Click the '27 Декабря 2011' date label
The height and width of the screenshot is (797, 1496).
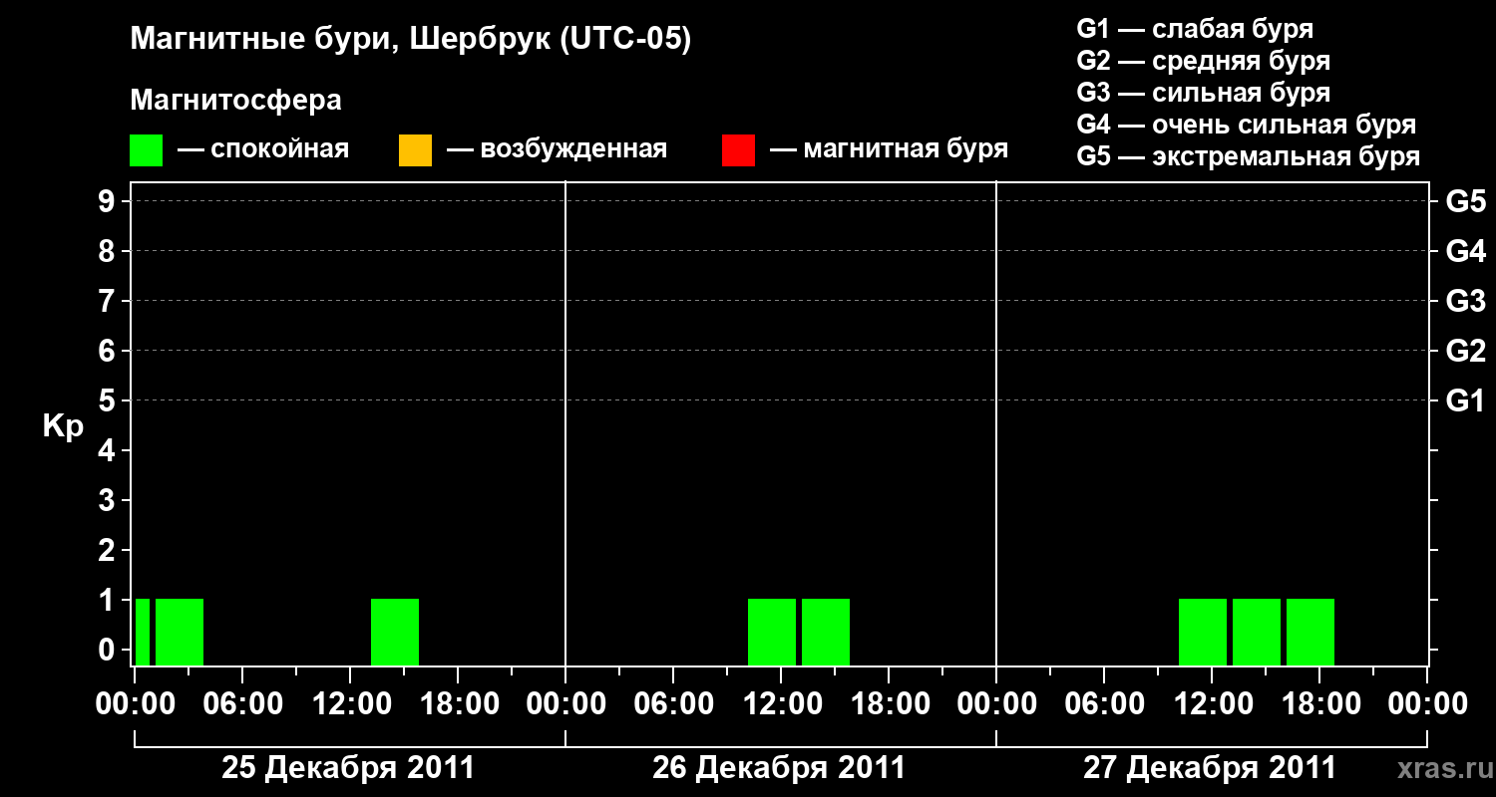click(x=1210, y=768)
